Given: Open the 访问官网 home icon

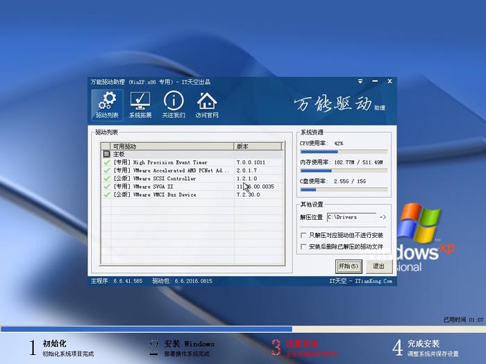Looking at the screenshot, I should point(207,104).
